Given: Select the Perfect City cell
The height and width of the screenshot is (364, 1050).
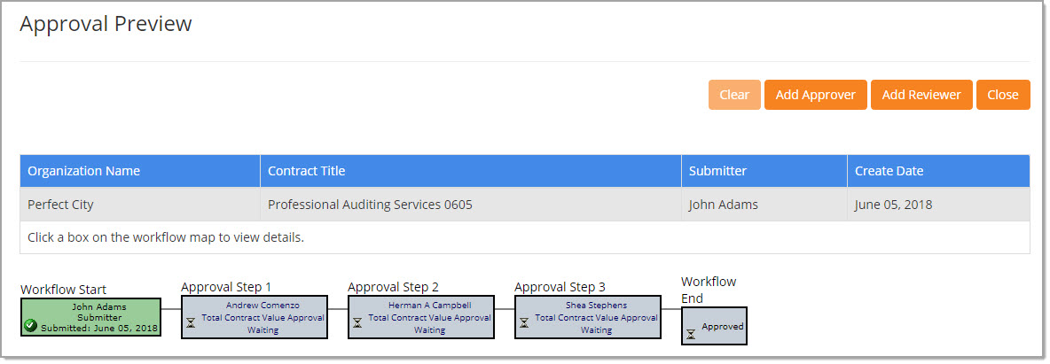Looking at the screenshot, I should pyautogui.click(x=140, y=205).
